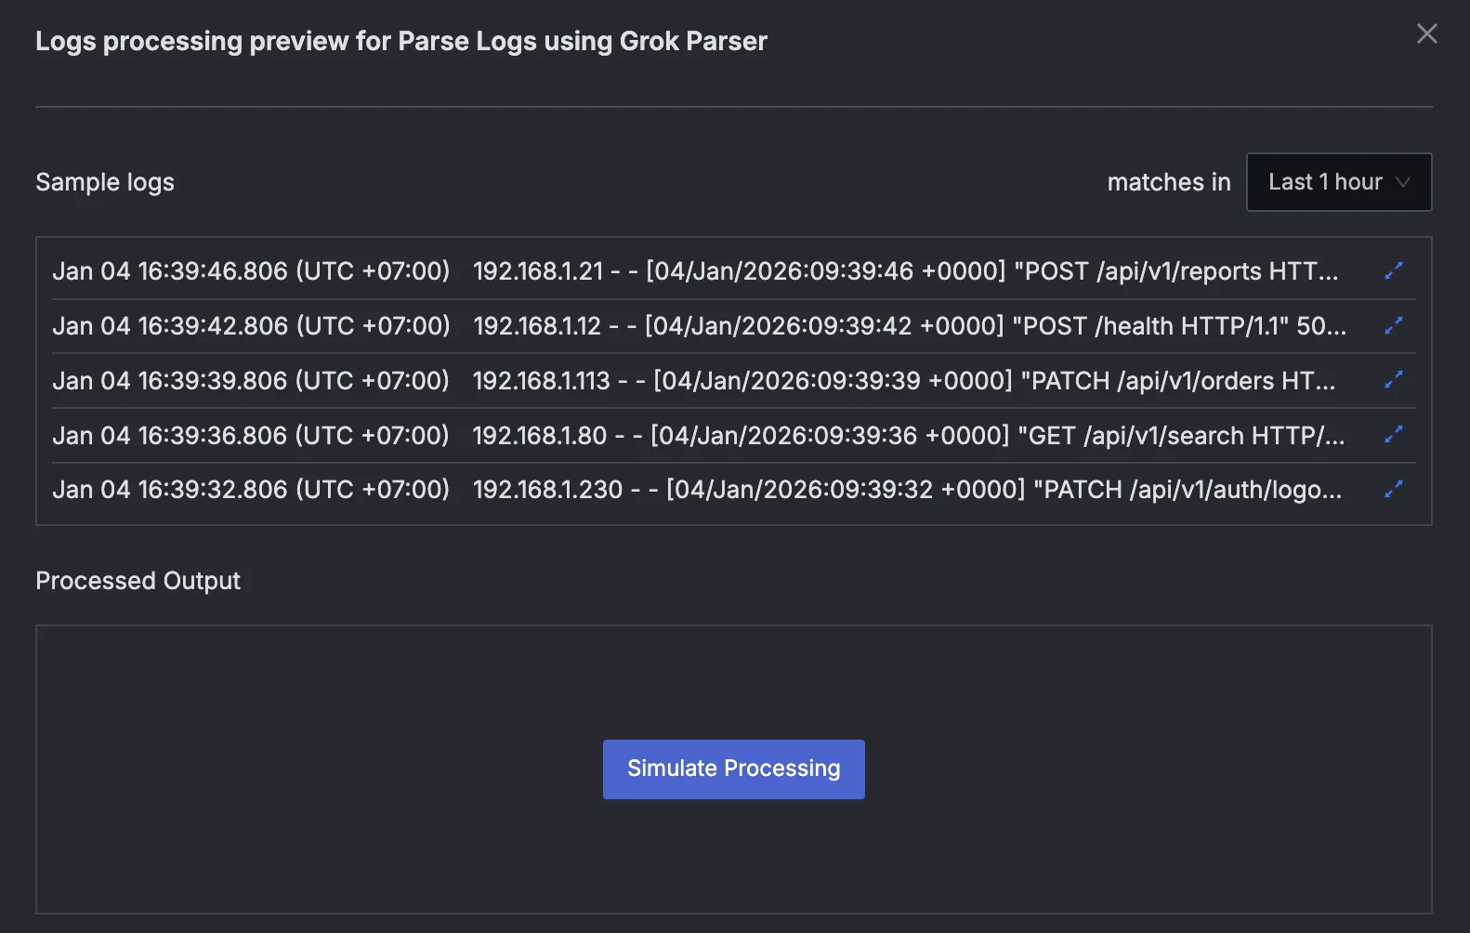Screen dimensions: 1470x933
Task: Run Simulate Processing
Action: [733, 769]
